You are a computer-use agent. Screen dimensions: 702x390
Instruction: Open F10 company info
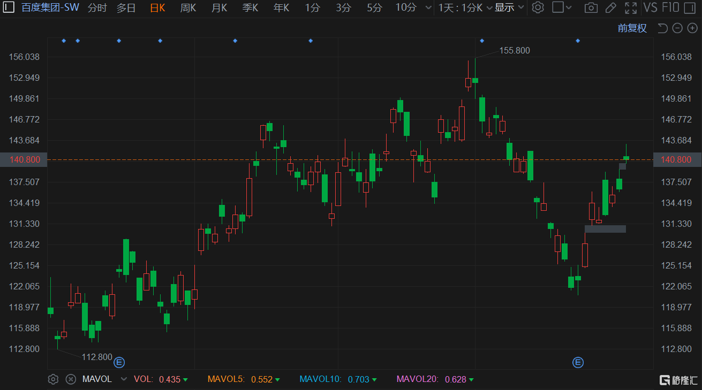click(670, 7)
